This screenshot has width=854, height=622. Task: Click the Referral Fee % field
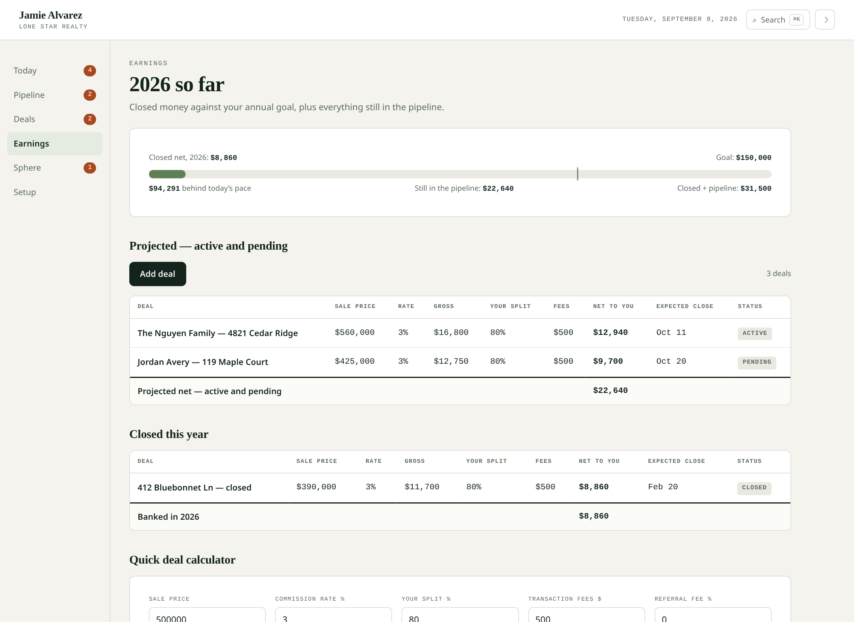coord(713,615)
